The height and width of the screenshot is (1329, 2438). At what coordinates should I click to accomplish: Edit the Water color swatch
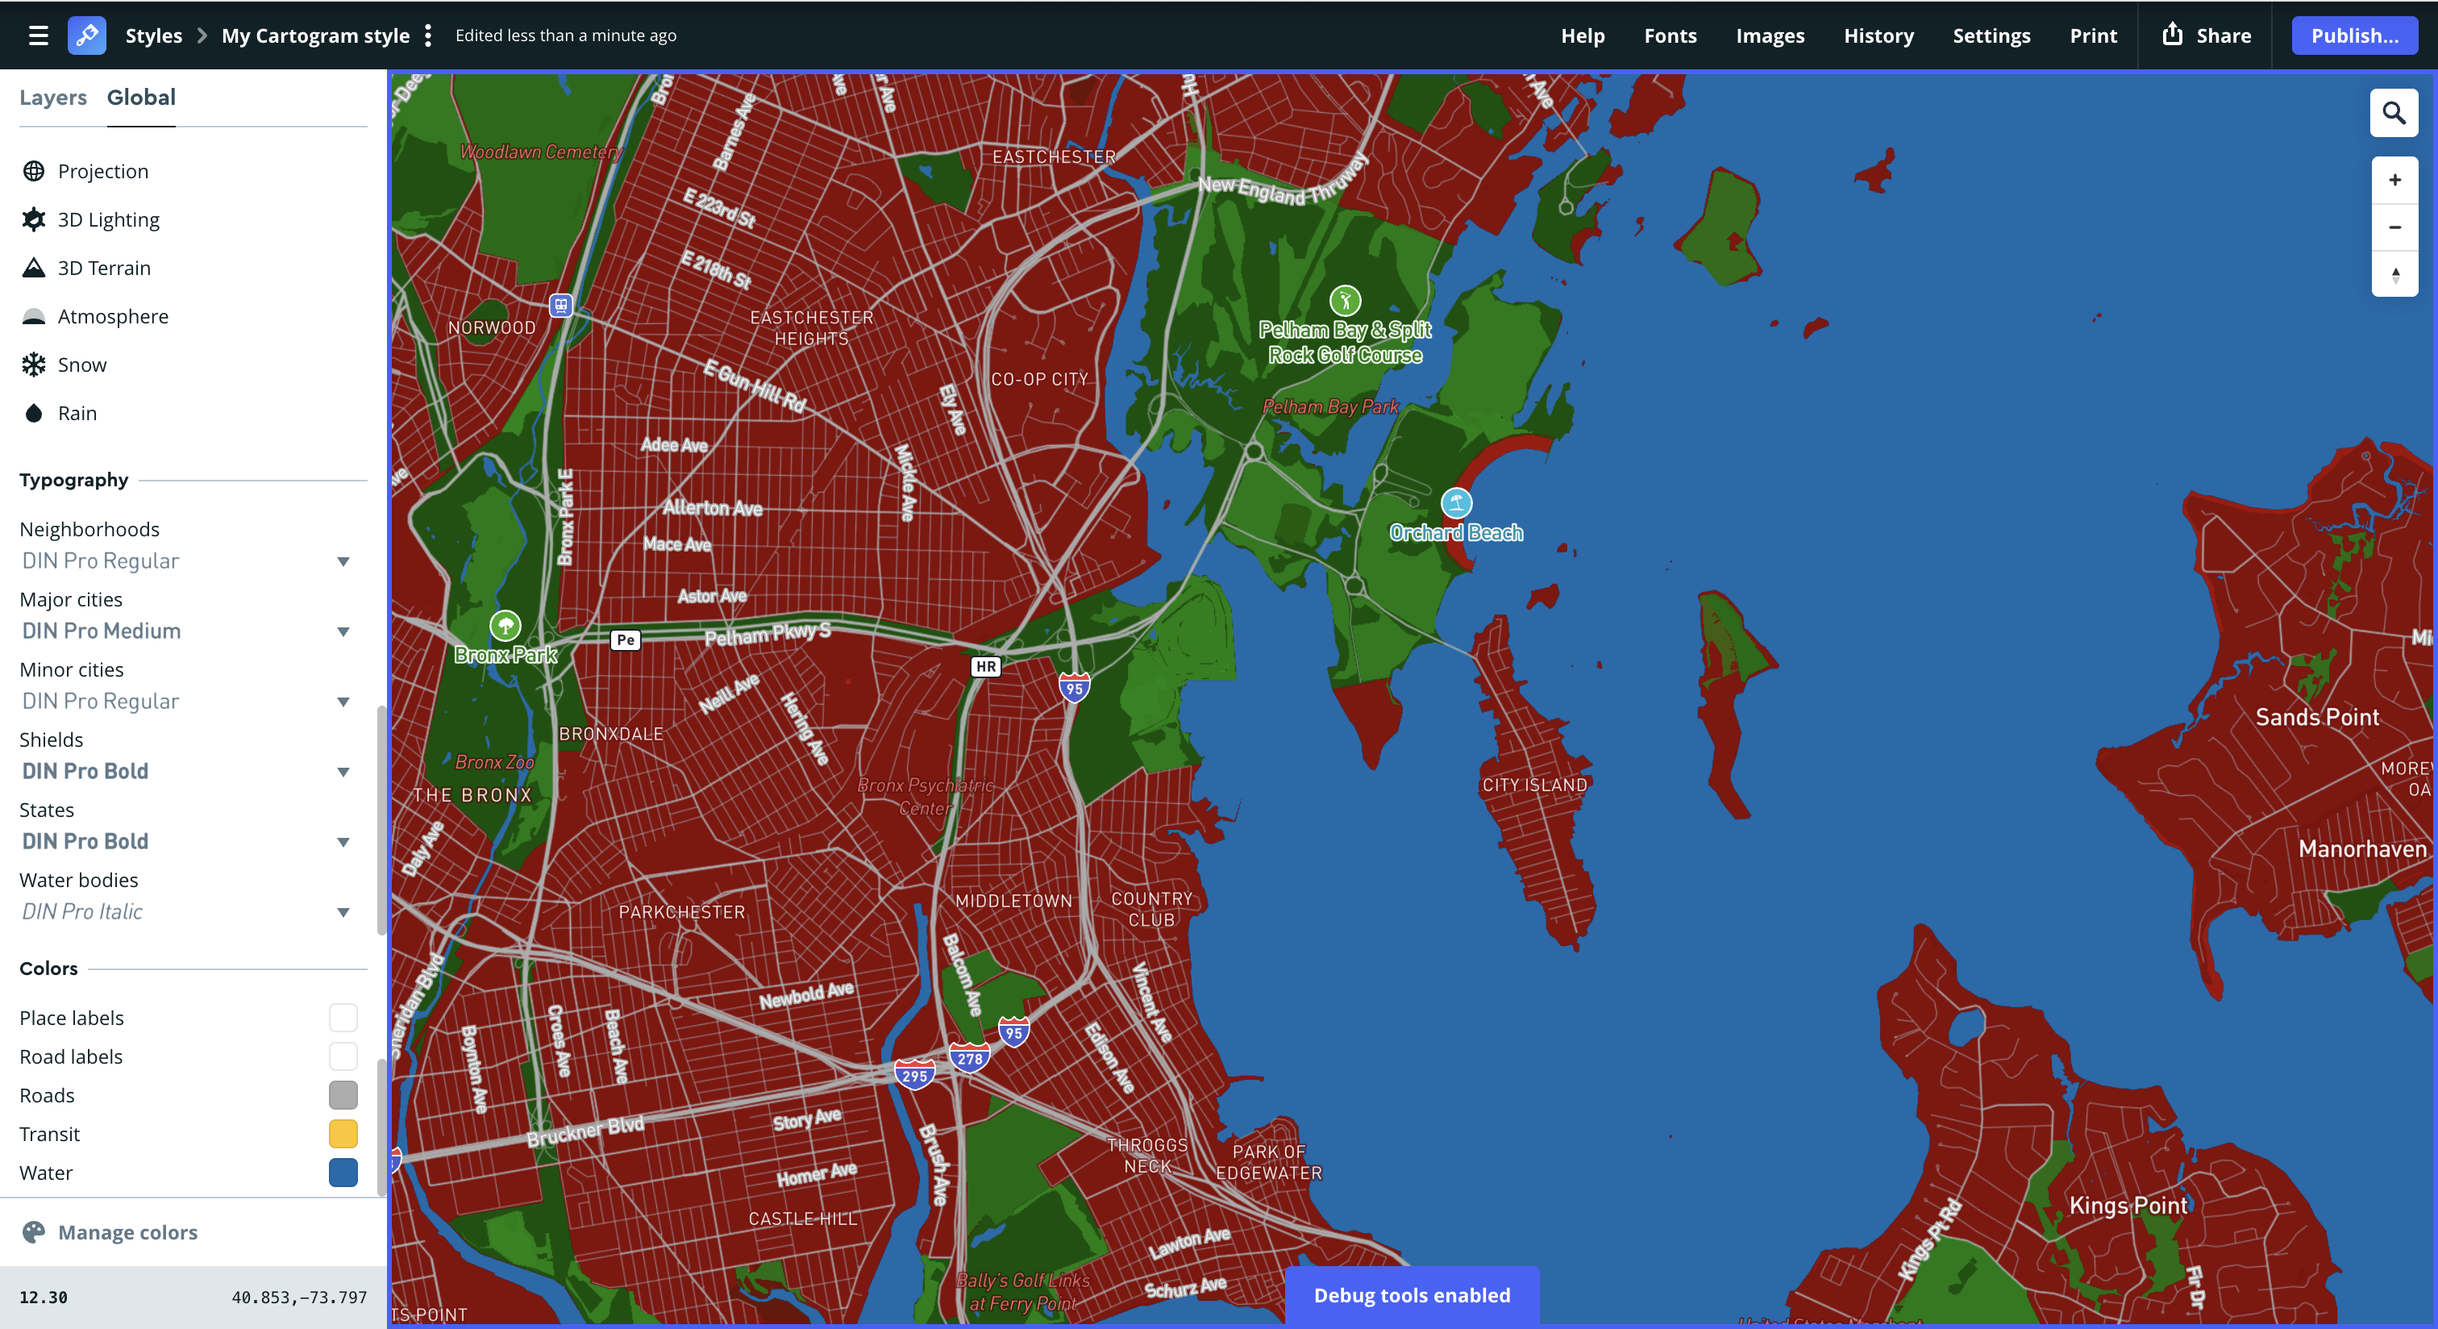tap(343, 1173)
